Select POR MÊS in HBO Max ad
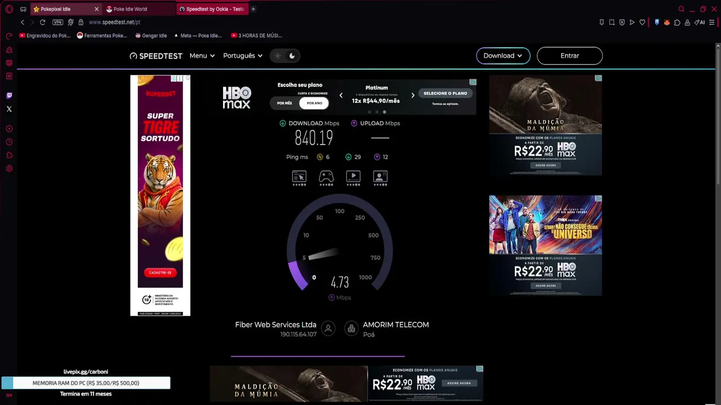721x405 pixels. (x=284, y=103)
